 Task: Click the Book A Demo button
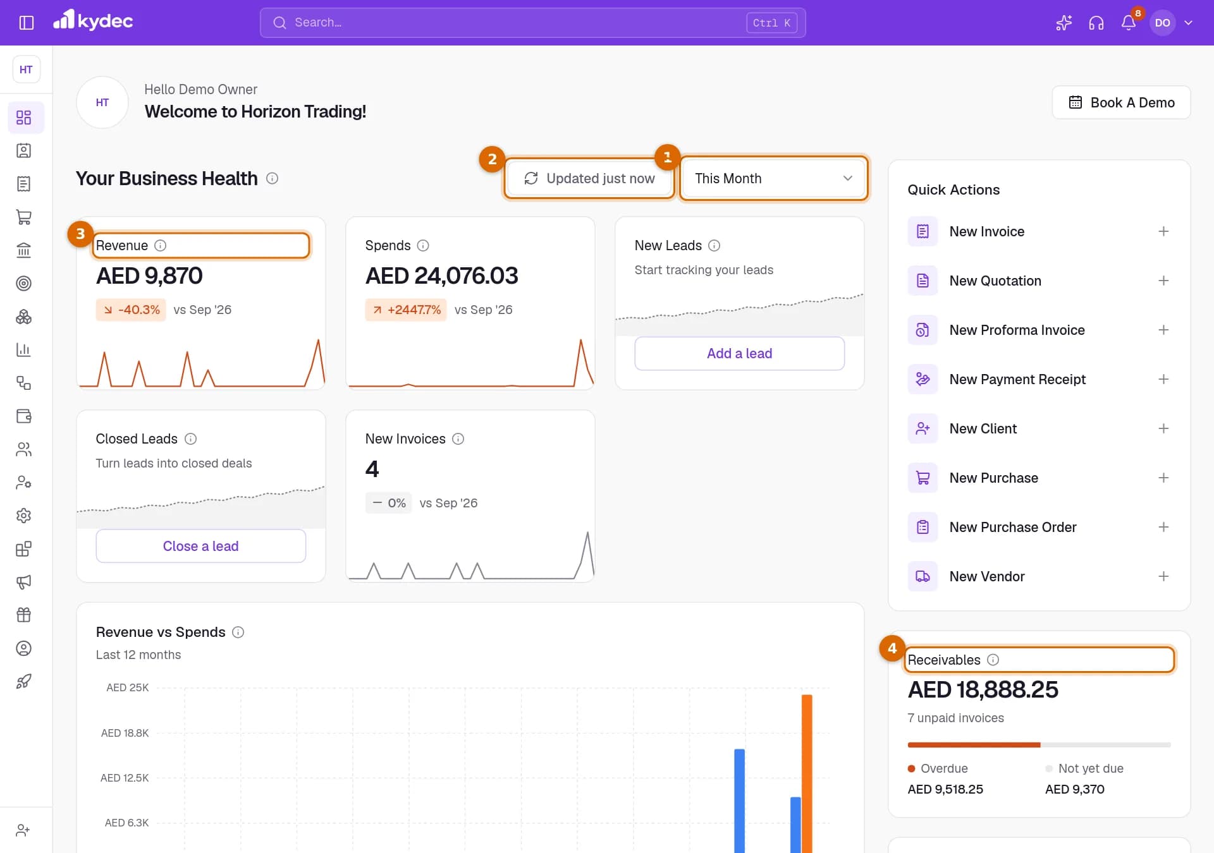(1121, 102)
